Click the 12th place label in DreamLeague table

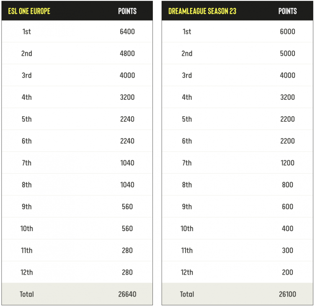[x=187, y=272]
